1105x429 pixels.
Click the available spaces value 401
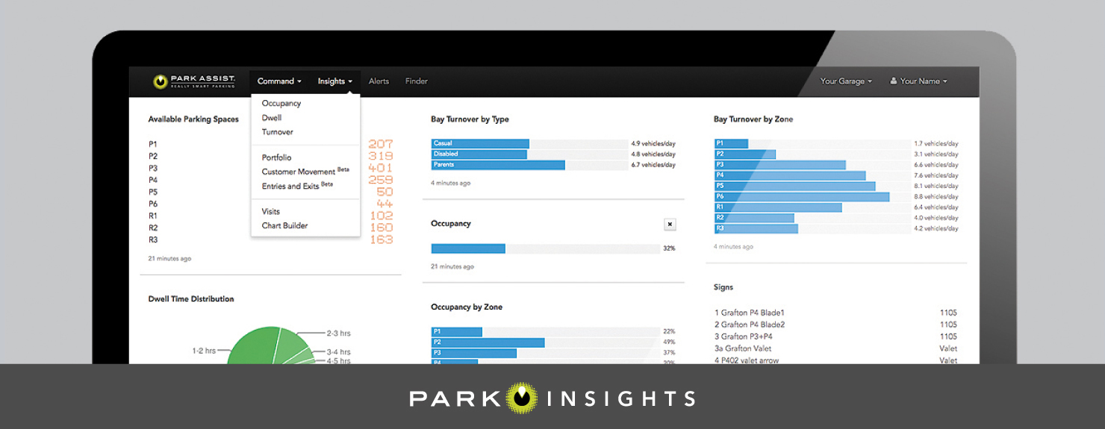pos(381,168)
